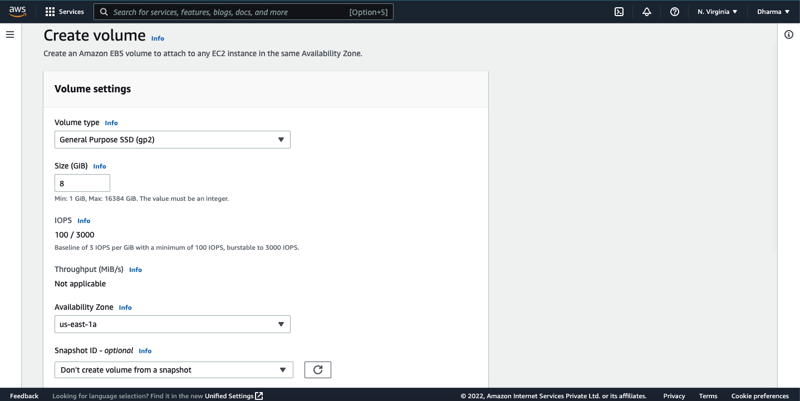
Task: Open the Dharma account dropdown
Action: [x=773, y=12]
